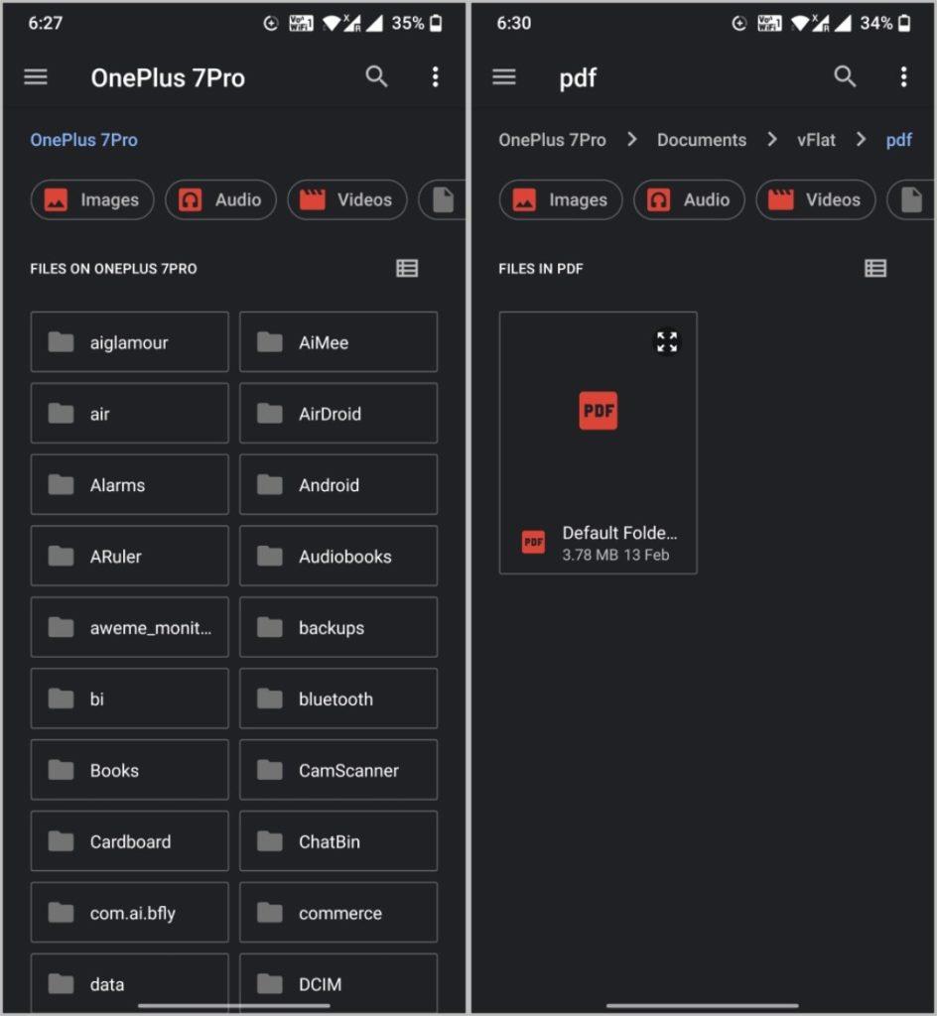This screenshot has width=937, height=1016.
Task: Switch to list view in pdf screen
Action: point(875,268)
